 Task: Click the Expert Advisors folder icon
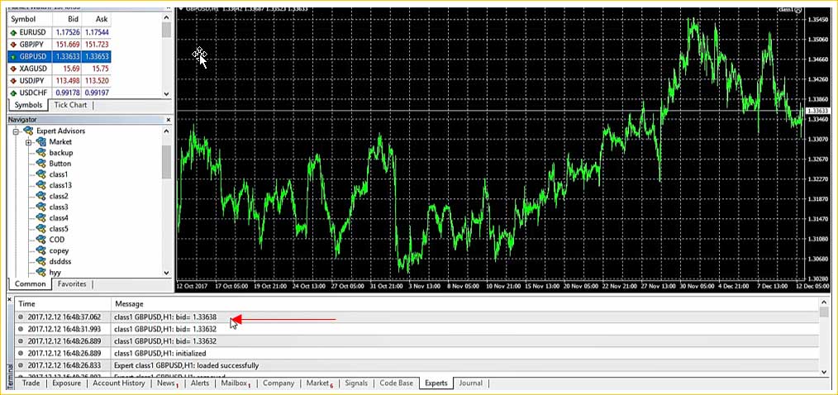[x=28, y=131]
